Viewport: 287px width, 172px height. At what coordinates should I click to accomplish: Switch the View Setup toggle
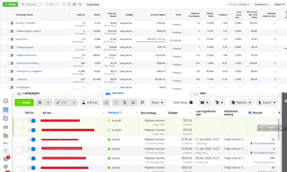coord(192,102)
